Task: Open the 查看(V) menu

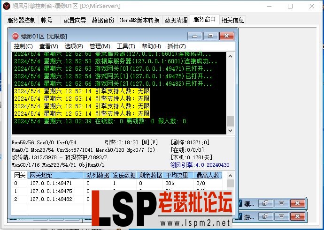Action: [x=48, y=46]
